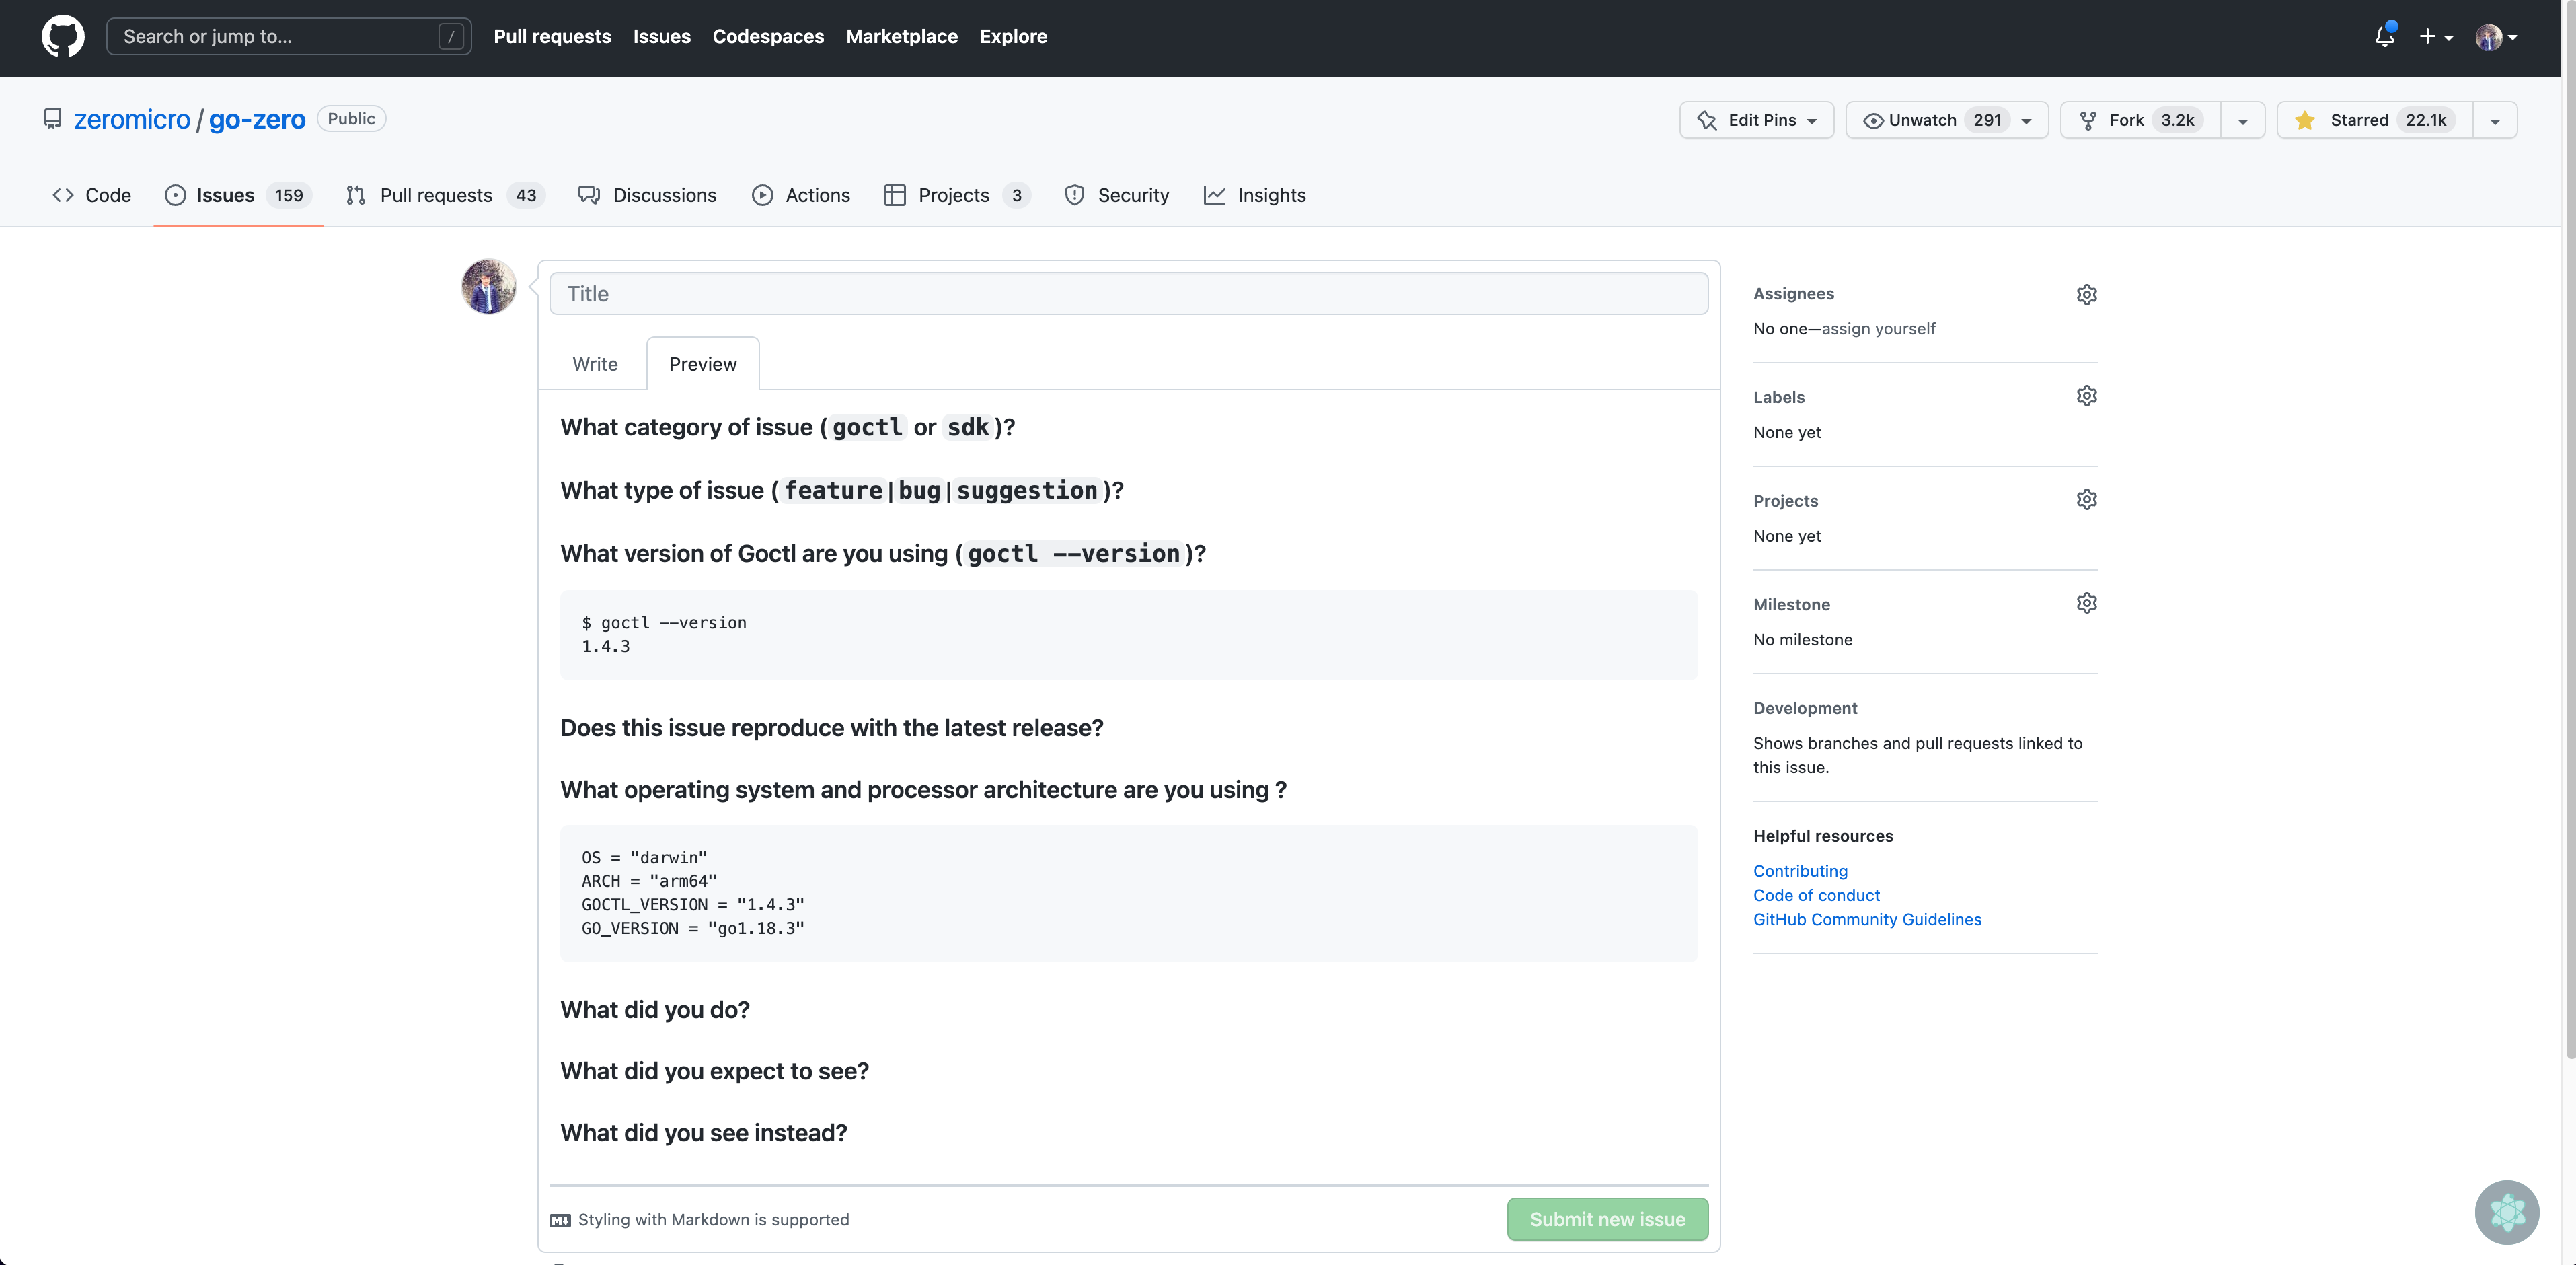Click the Markdown styling icon near footer
Image resolution: width=2576 pixels, height=1265 pixels.
point(560,1220)
